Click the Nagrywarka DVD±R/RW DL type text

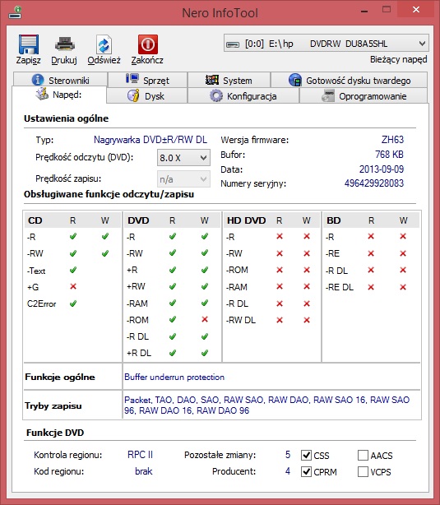(151, 140)
